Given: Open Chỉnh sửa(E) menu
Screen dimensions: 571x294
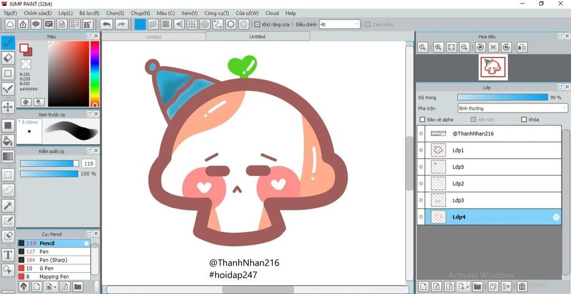Looking at the screenshot, I should click(x=38, y=13).
